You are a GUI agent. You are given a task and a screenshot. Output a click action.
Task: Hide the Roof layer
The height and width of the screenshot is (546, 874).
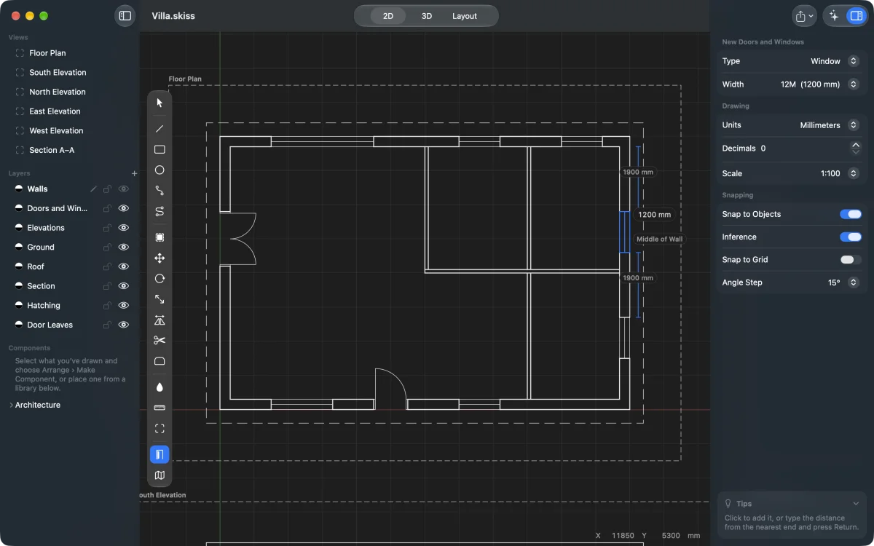tap(124, 266)
